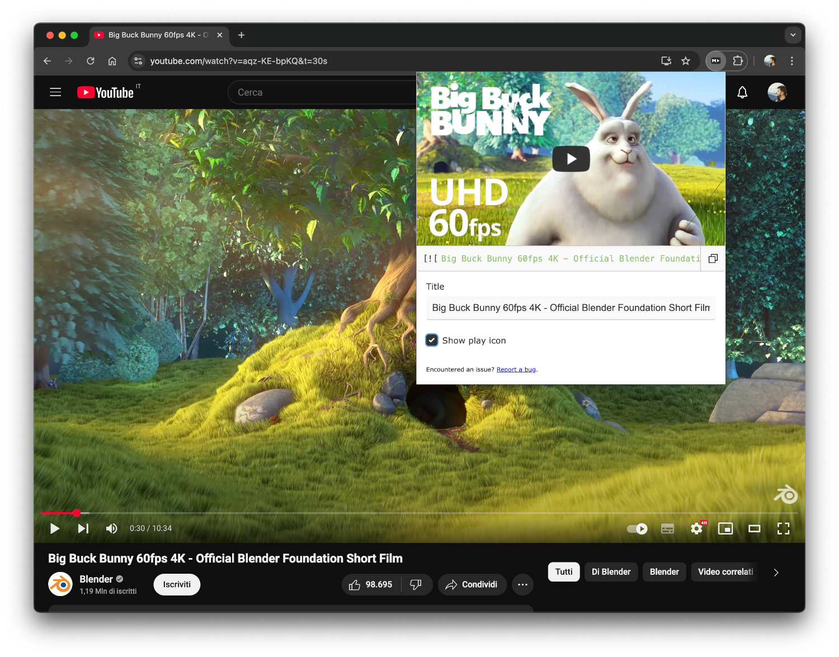Image resolution: width=839 pixels, height=657 pixels.
Task: Open the more actions ellipsis menu
Action: point(522,584)
